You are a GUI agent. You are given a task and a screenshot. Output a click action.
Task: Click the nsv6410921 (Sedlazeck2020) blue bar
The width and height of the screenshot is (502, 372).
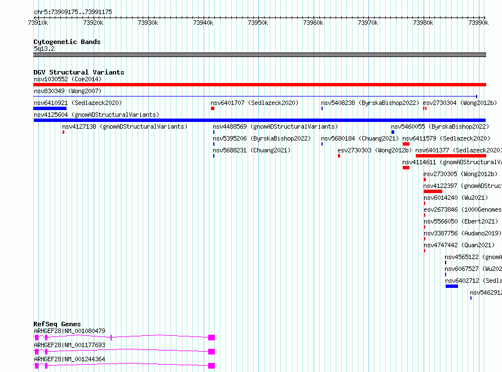coord(50,108)
